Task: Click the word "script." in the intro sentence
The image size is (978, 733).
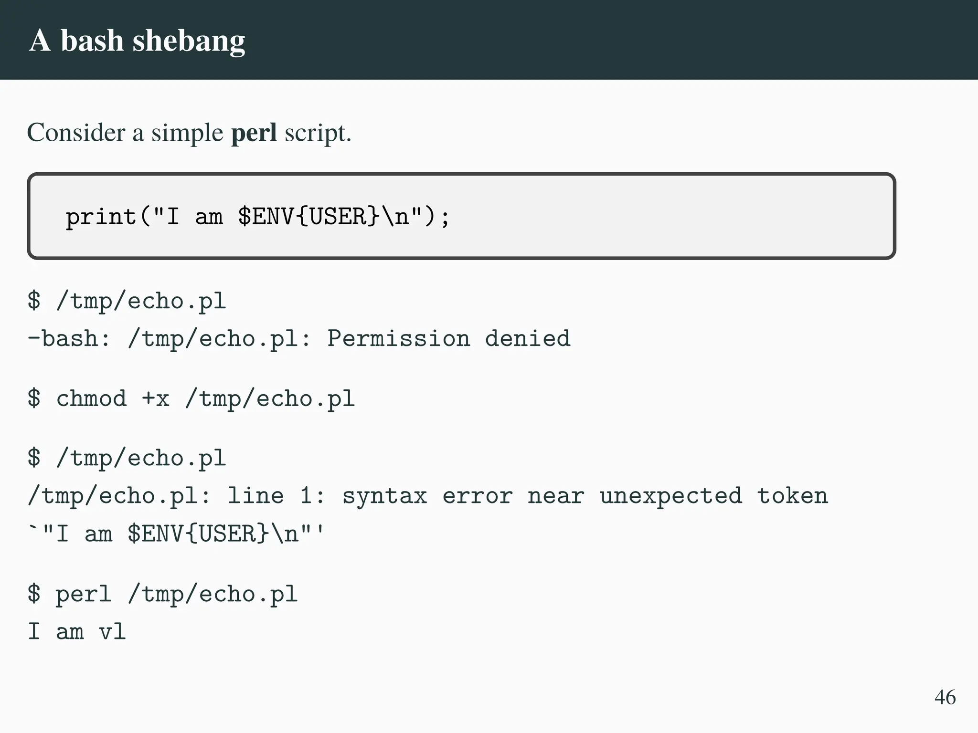Action: tap(318, 133)
